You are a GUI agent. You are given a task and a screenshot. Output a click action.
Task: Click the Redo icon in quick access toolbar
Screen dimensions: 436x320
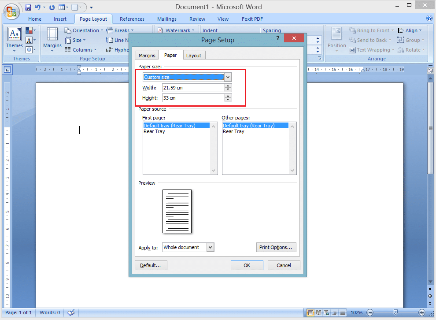[52, 7]
